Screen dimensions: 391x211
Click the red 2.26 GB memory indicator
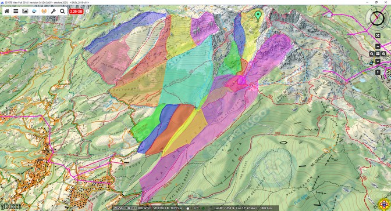point(76,12)
